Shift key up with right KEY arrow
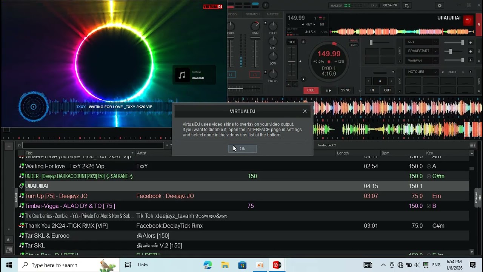This screenshot has width=483, height=272. coord(315,24)
